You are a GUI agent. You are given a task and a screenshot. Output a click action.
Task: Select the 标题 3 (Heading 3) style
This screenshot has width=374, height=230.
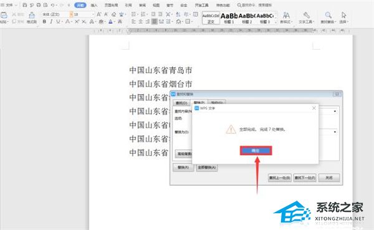tap(265, 17)
